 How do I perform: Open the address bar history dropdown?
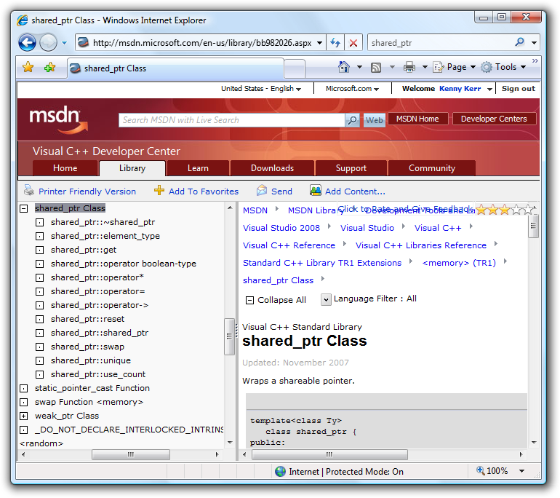(x=320, y=43)
